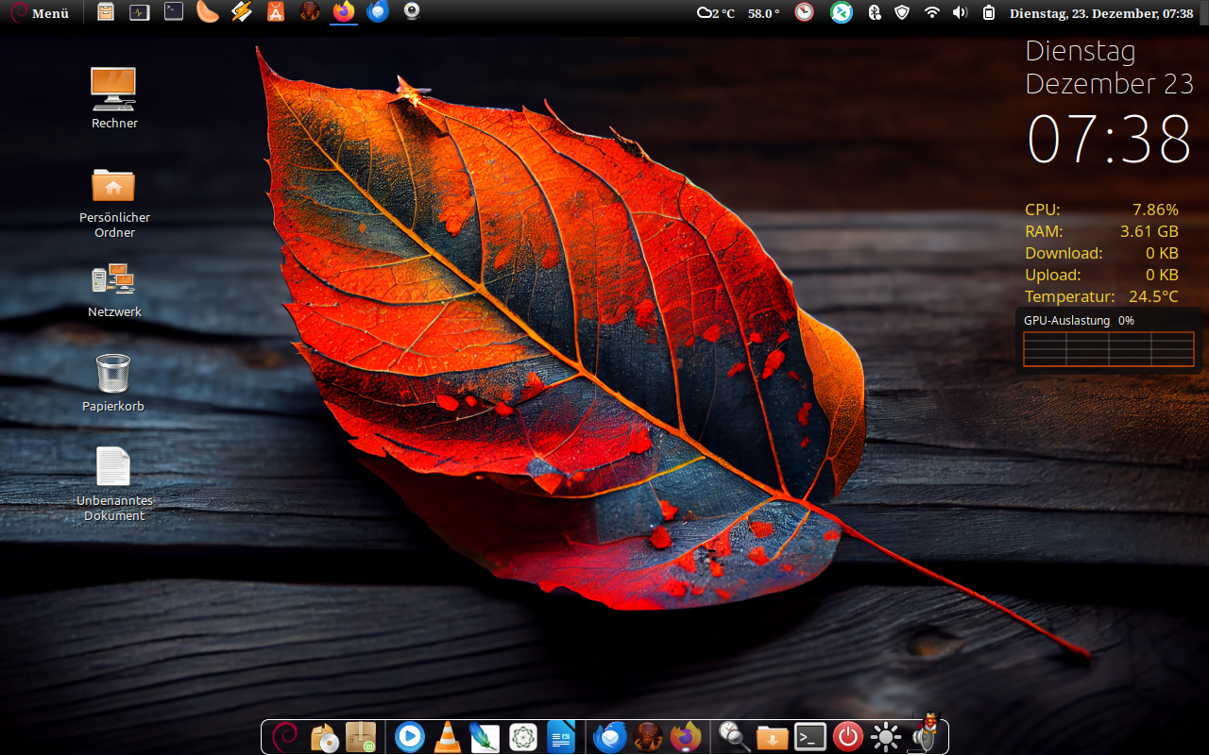Expand the panel calendar showing Dienstag, 23. Dezember

click(x=1100, y=13)
